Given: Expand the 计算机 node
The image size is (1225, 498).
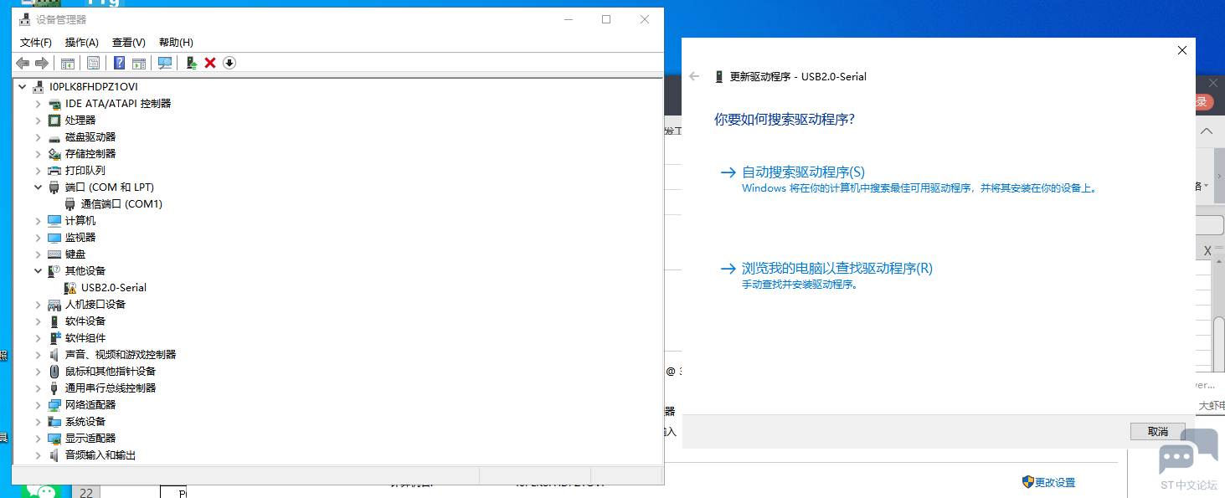Looking at the screenshot, I should [x=38, y=221].
